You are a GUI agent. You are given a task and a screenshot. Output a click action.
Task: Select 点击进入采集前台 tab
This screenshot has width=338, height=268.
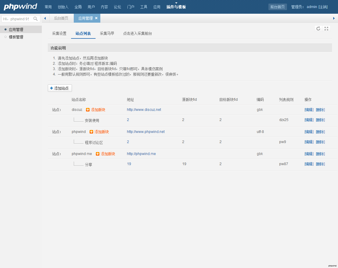click(137, 33)
